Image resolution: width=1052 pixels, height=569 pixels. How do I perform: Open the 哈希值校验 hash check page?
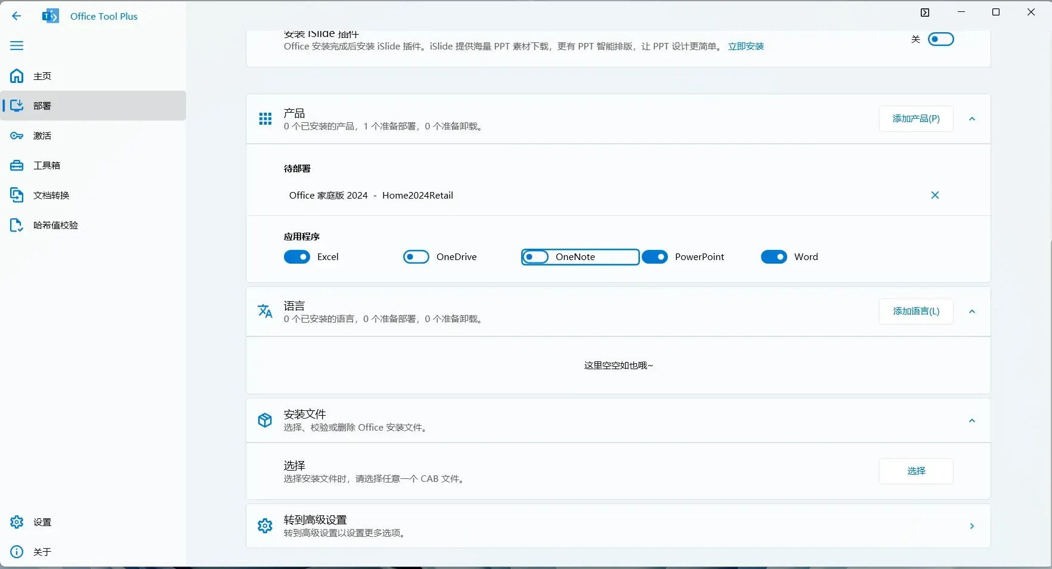pyautogui.click(x=93, y=225)
